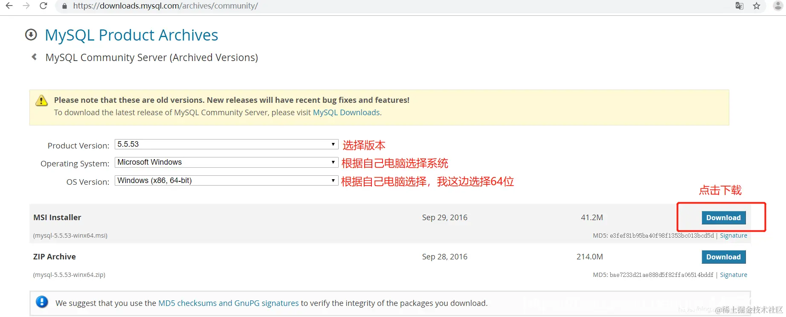The image size is (786, 317).
Task: Click the Product Version label
Action: [78, 145]
